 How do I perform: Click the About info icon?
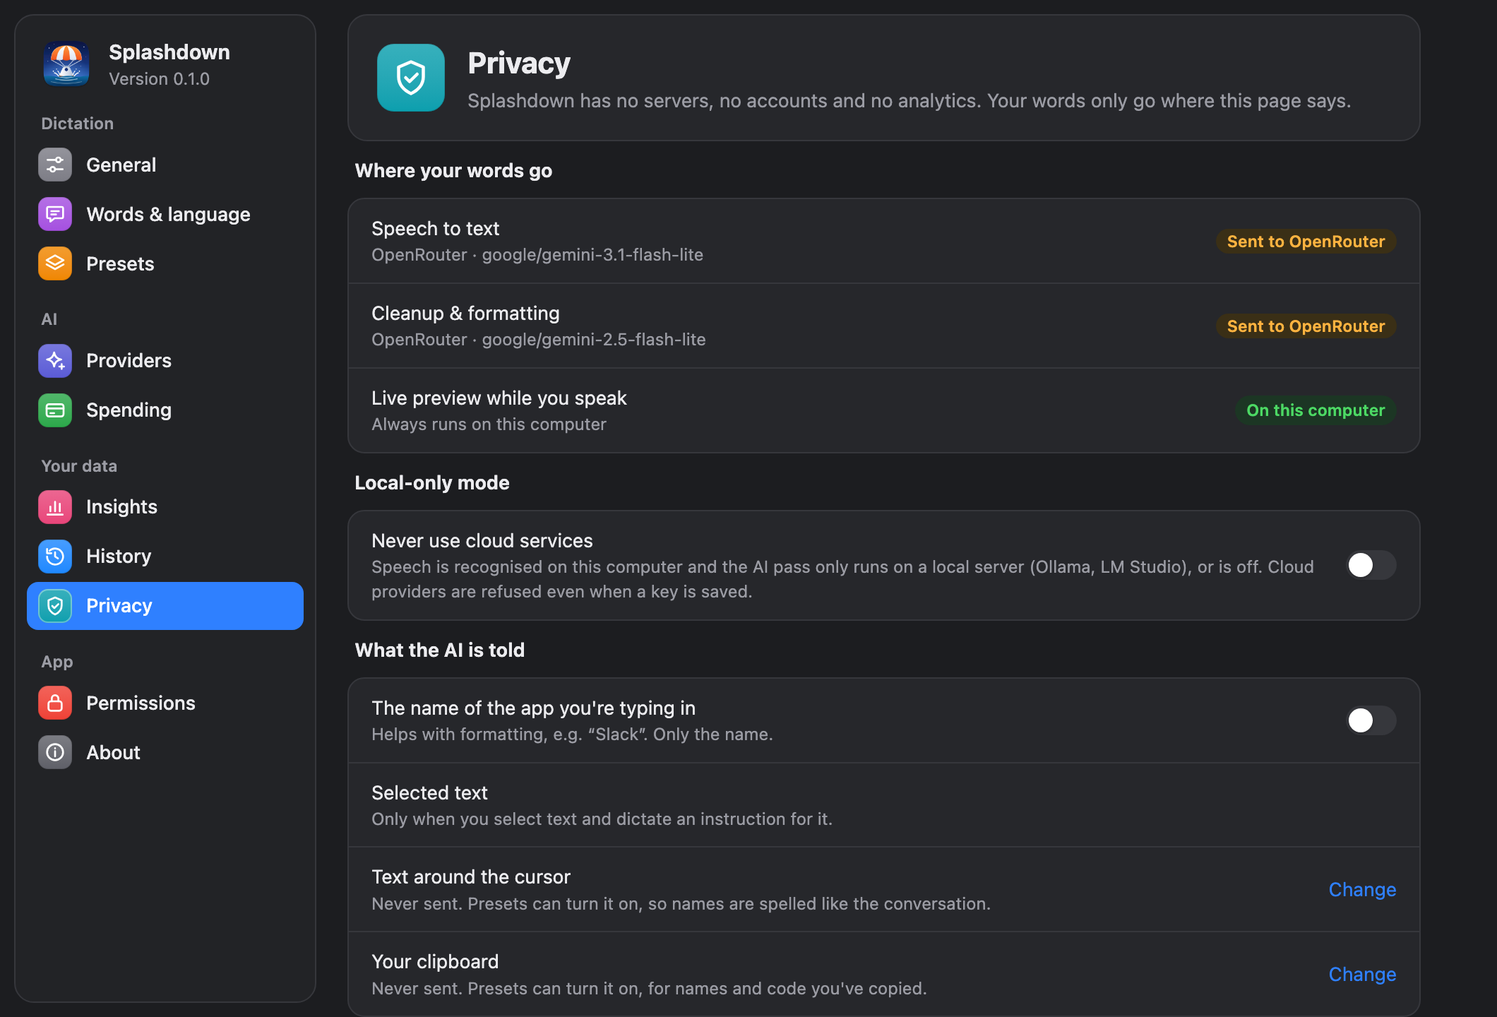(x=55, y=752)
